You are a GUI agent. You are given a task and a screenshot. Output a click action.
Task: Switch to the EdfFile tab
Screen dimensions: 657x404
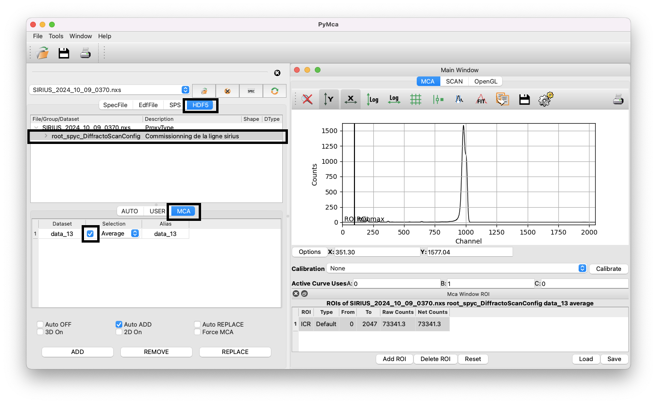pyautogui.click(x=148, y=105)
